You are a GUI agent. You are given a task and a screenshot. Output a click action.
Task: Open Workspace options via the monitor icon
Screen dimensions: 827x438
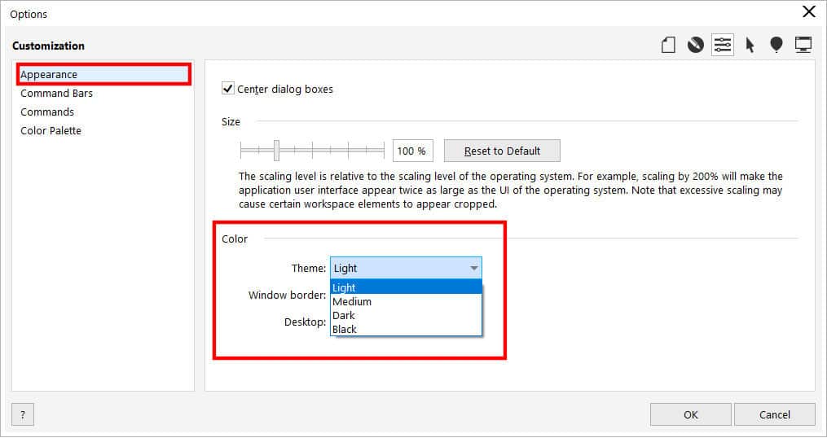[803, 46]
